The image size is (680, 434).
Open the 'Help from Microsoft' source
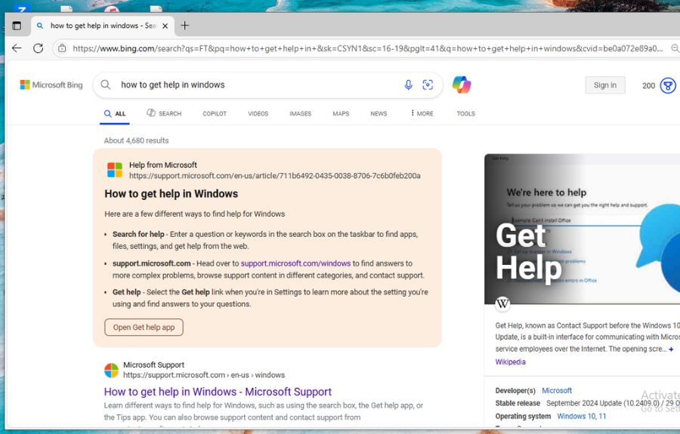(163, 165)
